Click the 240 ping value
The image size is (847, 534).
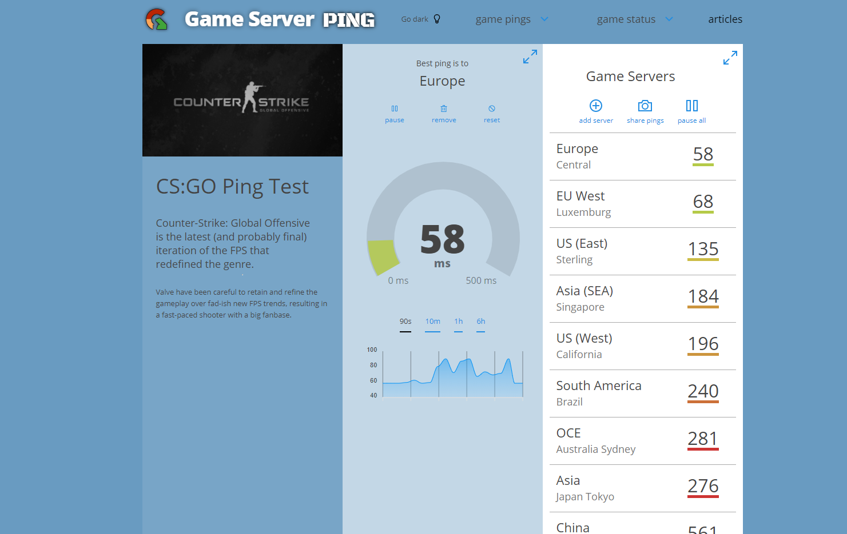click(x=703, y=392)
